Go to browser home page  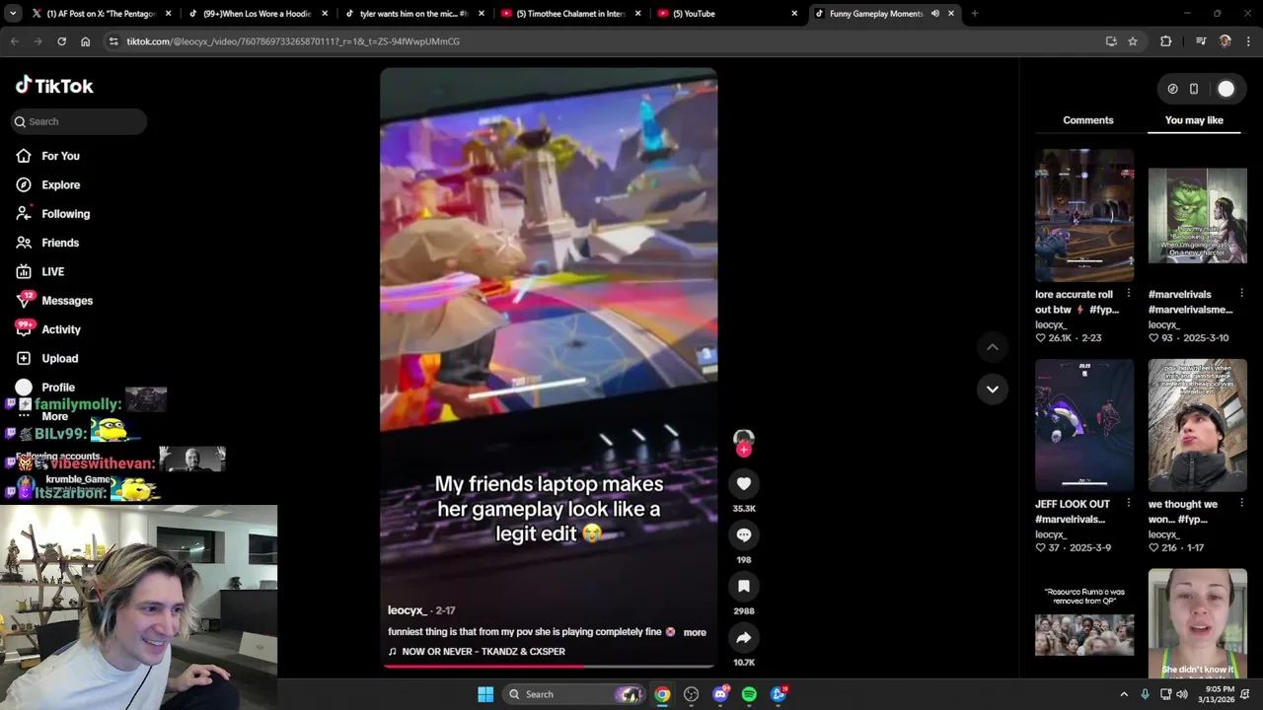click(85, 41)
